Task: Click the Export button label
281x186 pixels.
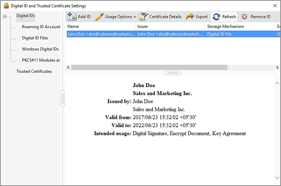Action: pos(202,17)
